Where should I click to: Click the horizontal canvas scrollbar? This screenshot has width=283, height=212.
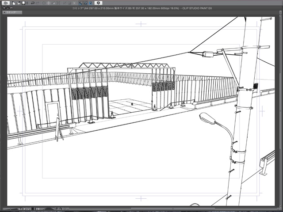coord(172,209)
